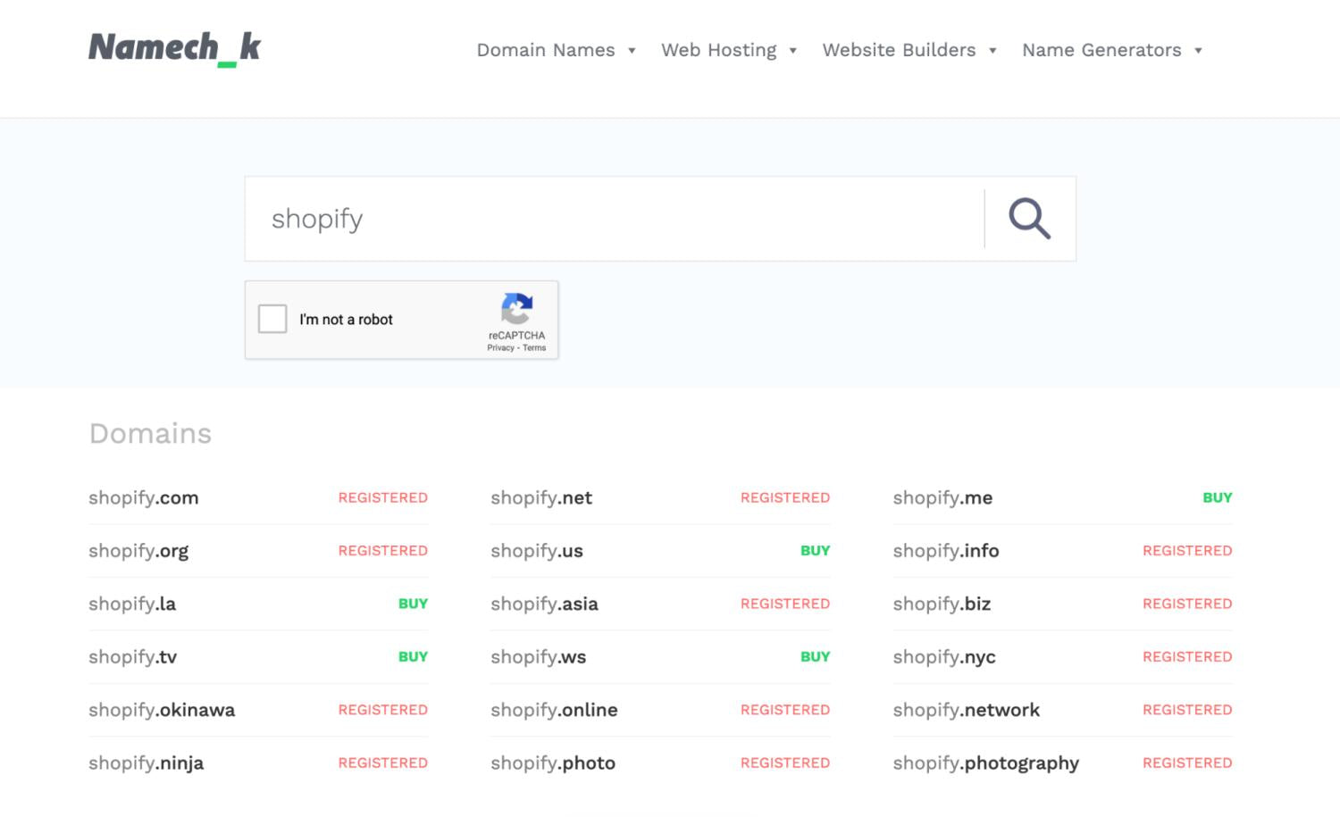Click BUY for shopify.la

pos(413,604)
